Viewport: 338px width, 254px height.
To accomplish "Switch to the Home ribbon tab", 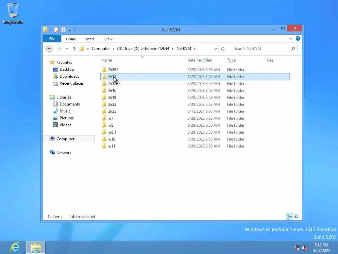I will click(71, 39).
